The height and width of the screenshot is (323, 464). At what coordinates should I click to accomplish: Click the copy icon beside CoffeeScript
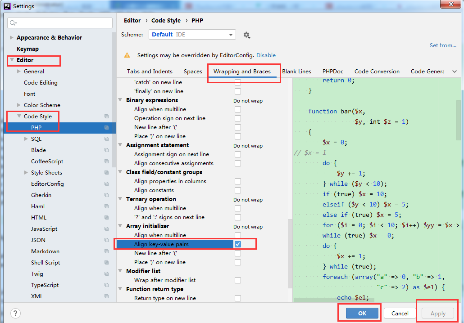pyautogui.click(x=106, y=161)
